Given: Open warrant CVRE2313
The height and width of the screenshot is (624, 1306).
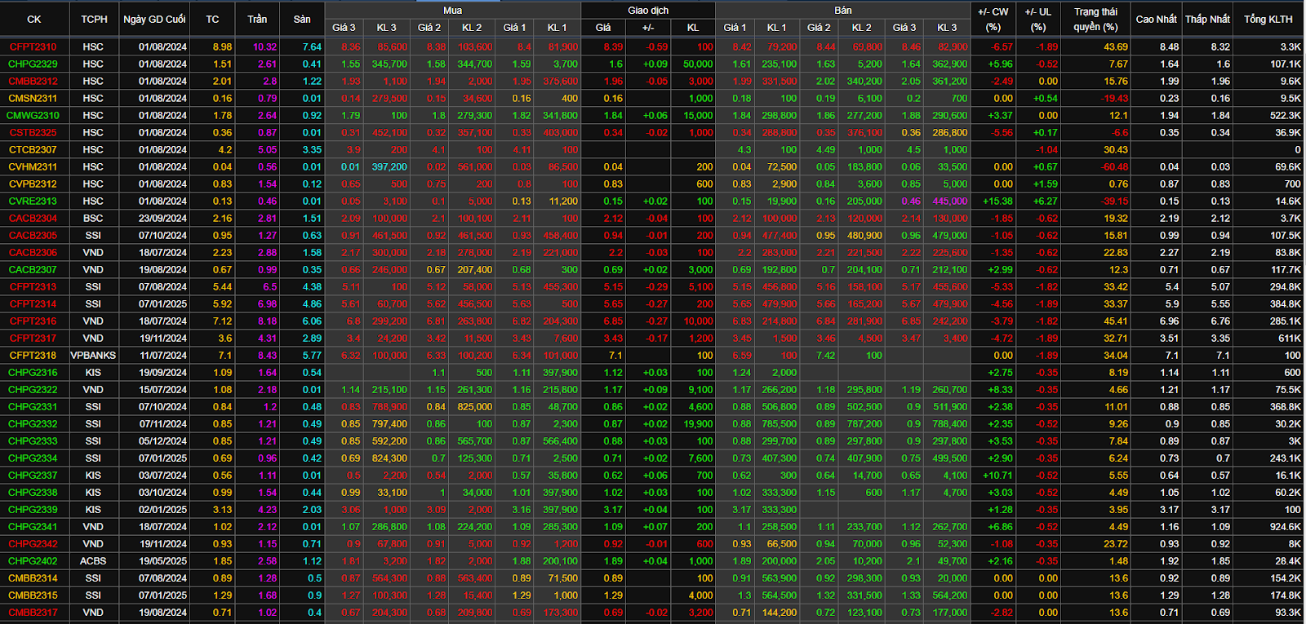Looking at the screenshot, I should pyautogui.click(x=33, y=201).
